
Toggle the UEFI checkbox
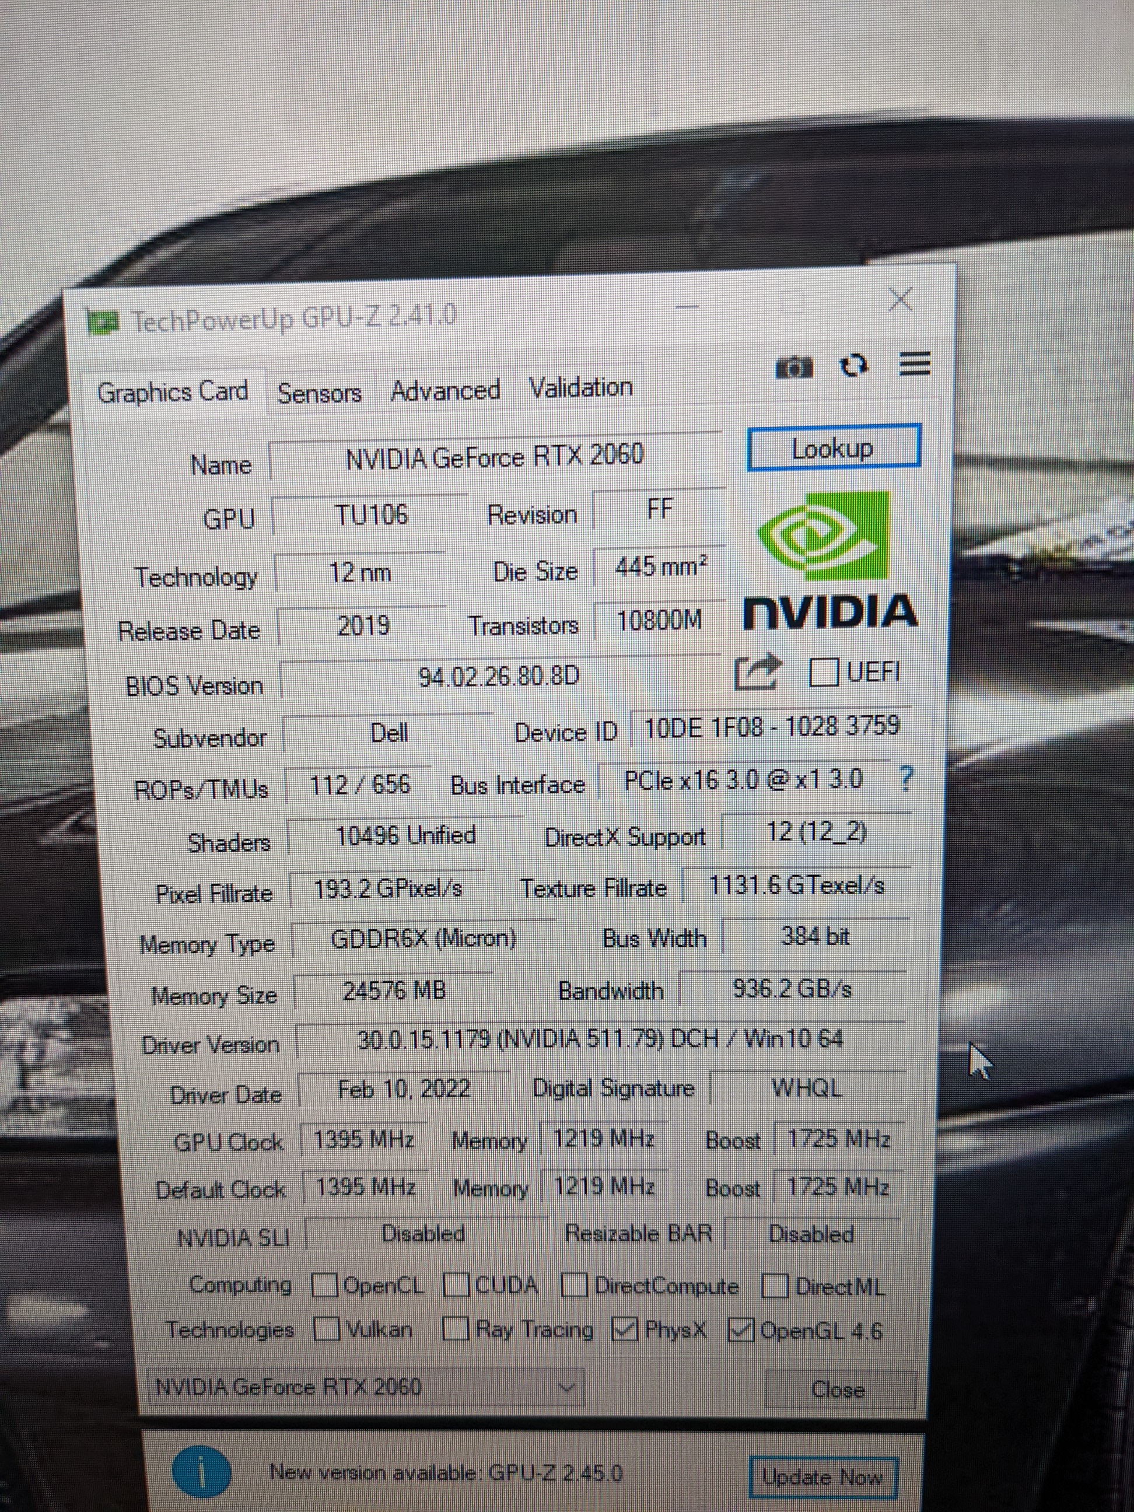click(823, 671)
